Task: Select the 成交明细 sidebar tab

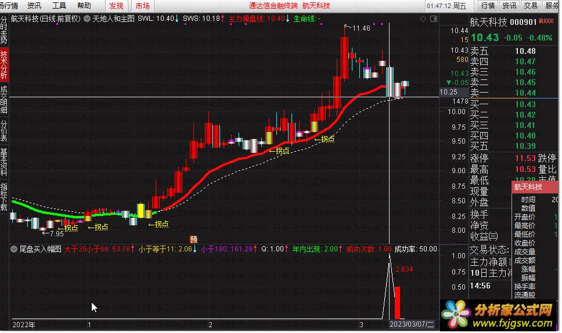Action: click(4, 100)
